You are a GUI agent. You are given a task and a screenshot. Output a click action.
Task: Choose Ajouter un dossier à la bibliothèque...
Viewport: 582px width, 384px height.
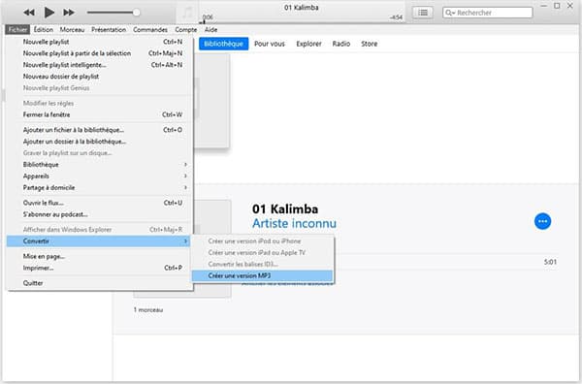click(100, 142)
